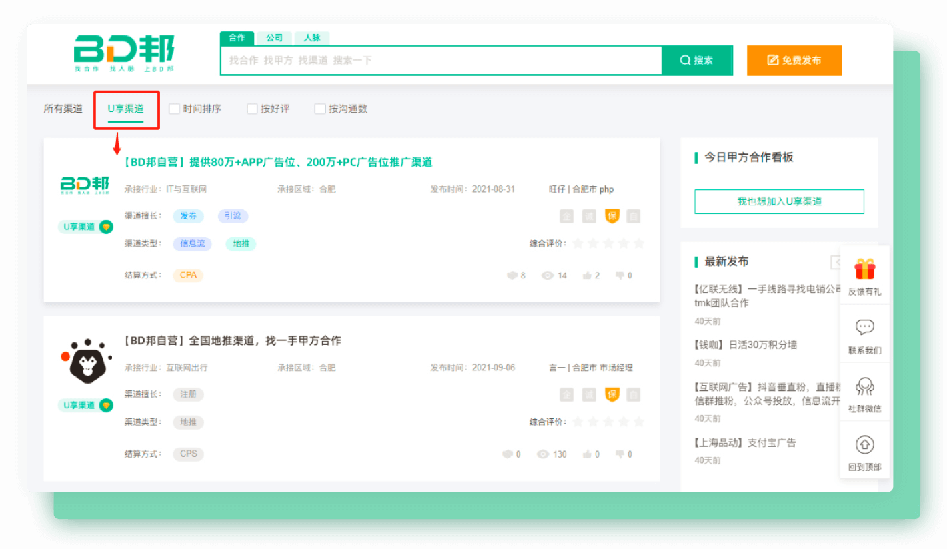Screen dimensions: 947x549
Task: Click the eye icon showing 130 views
Action: [x=543, y=454]
